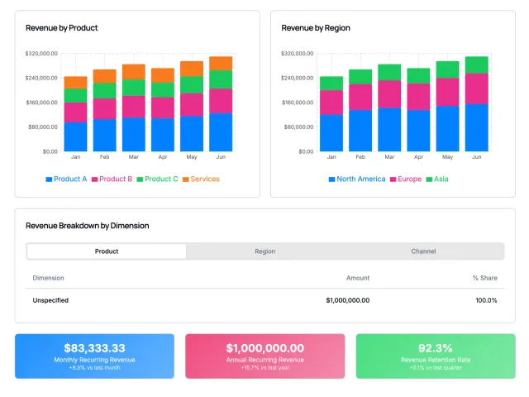This screenshot has height=397, width=529.
Task: Open the Monthly Recurring Revenue card
Action: 94,356
